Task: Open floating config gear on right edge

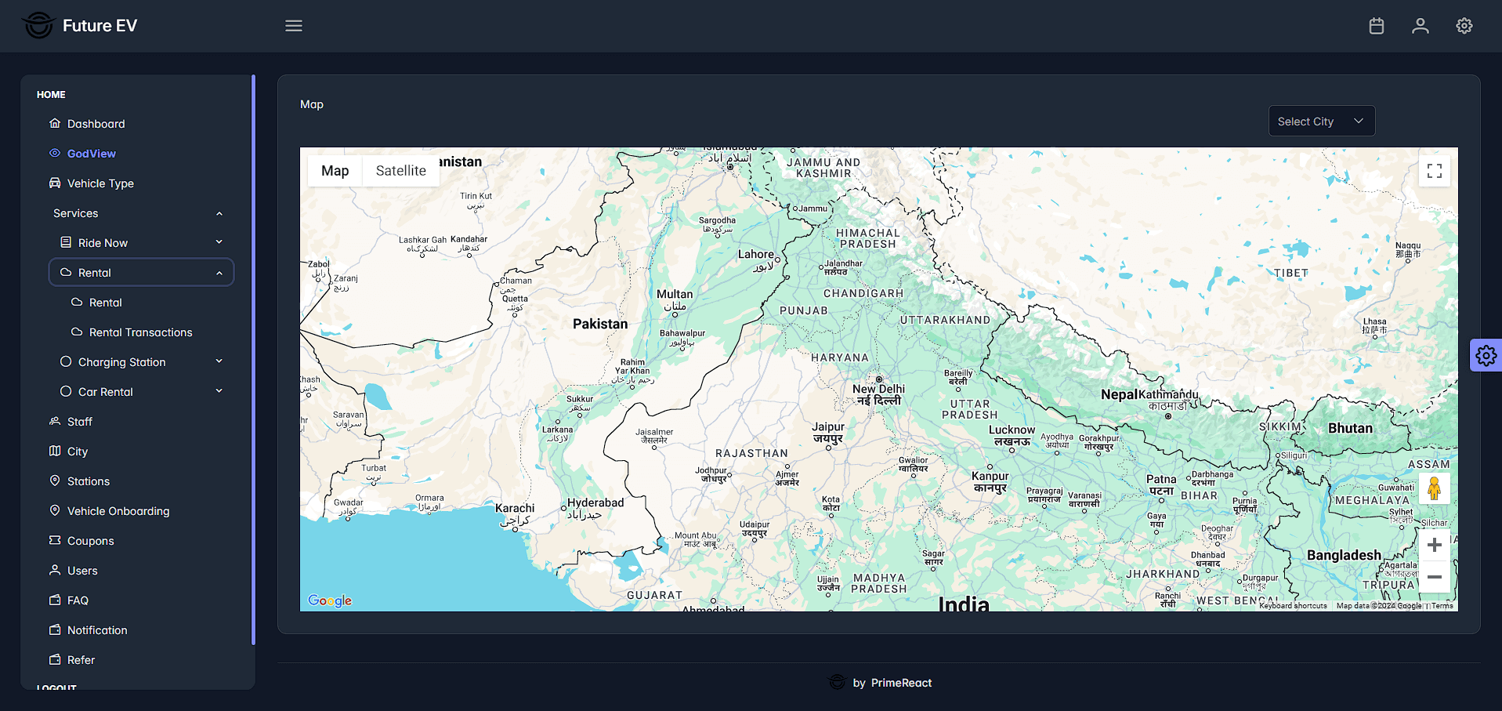Action: 1486,355
